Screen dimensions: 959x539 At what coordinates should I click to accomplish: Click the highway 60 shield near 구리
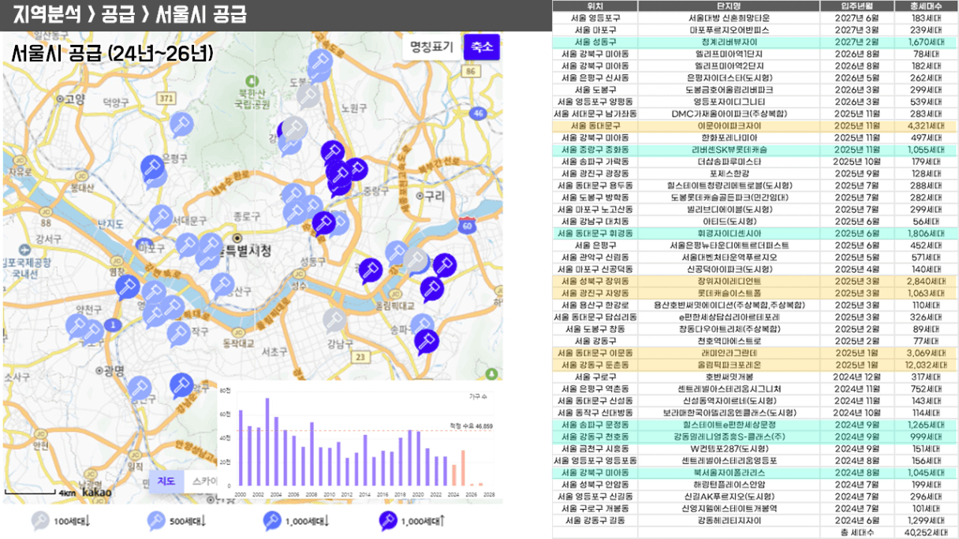[x=467, y=226]
